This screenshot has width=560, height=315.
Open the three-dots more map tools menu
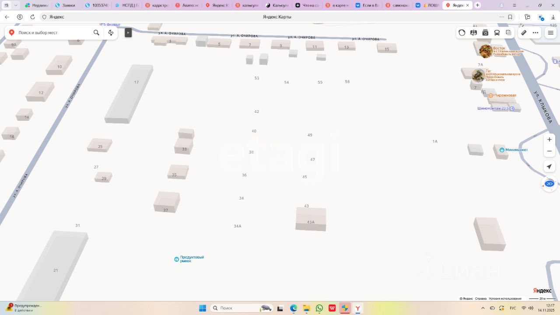pyautogui.click(x=535, y=32)
